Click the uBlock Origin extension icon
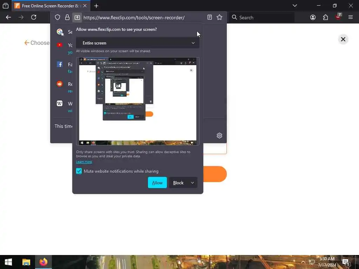 click(x=338, y=17)
